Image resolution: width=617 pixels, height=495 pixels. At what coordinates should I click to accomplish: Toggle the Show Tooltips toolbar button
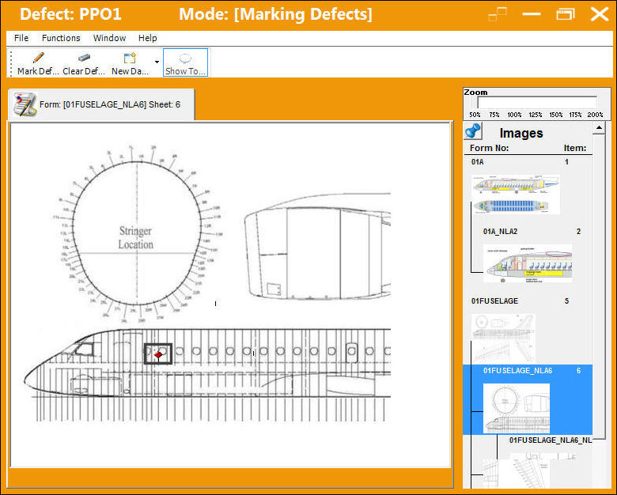pyautogui.click(x=185, y=63)
